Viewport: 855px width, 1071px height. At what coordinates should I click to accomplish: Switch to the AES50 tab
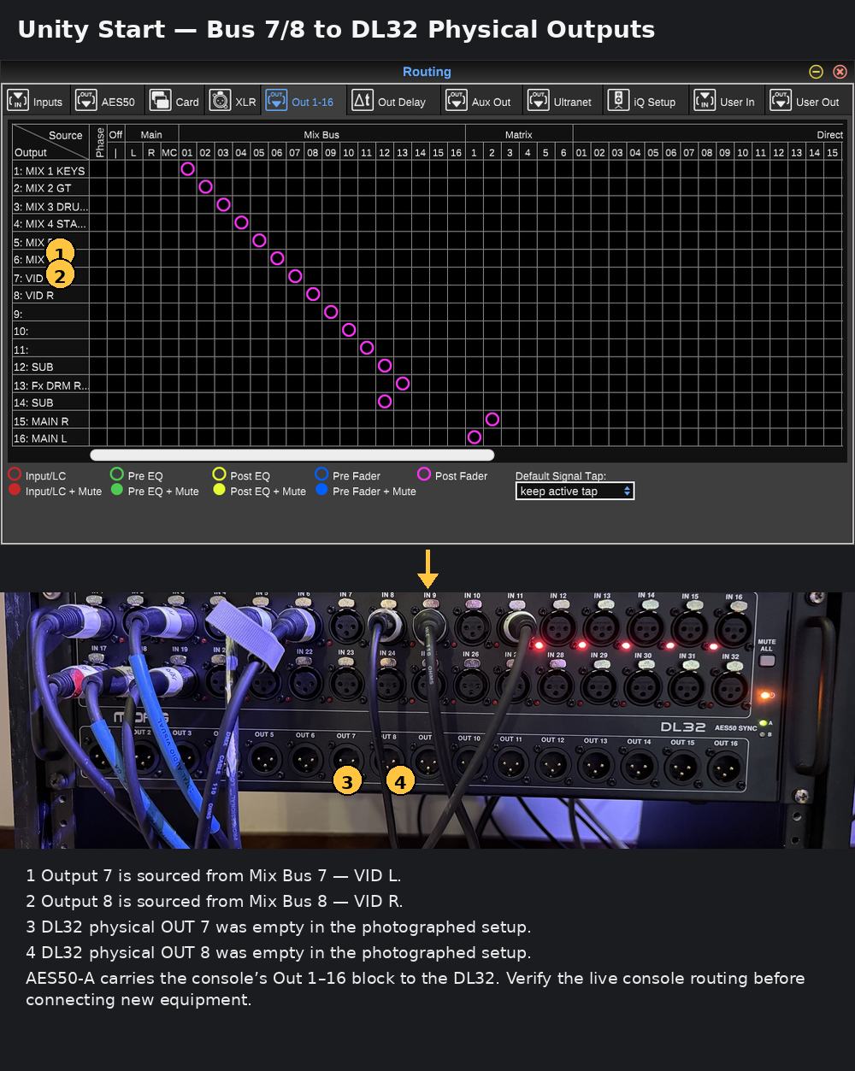tap(106, 101)
